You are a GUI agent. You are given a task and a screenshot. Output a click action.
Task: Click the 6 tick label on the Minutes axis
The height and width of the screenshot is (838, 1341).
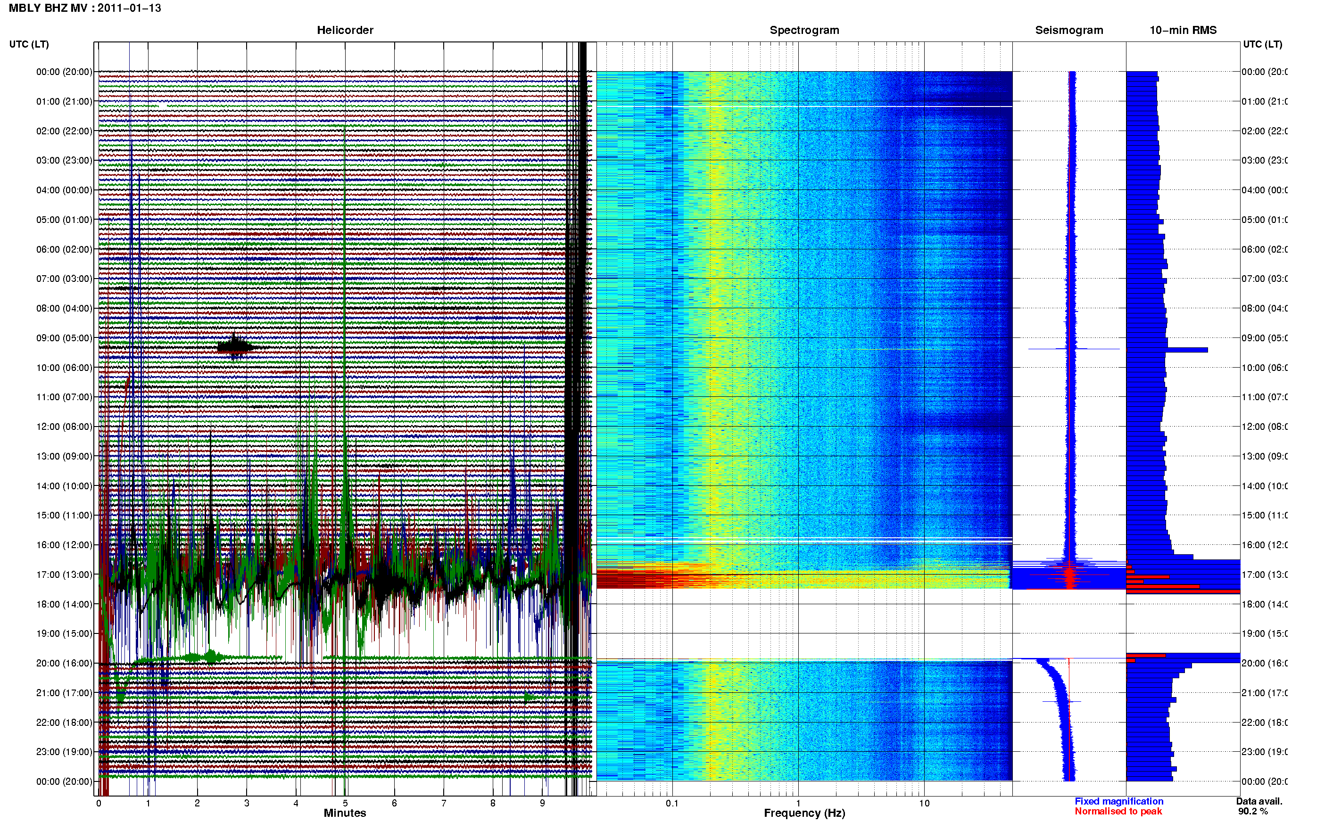coord(394,803)
